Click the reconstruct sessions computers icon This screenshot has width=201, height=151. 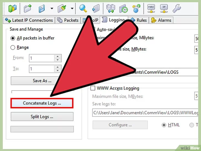coord(111,9)
